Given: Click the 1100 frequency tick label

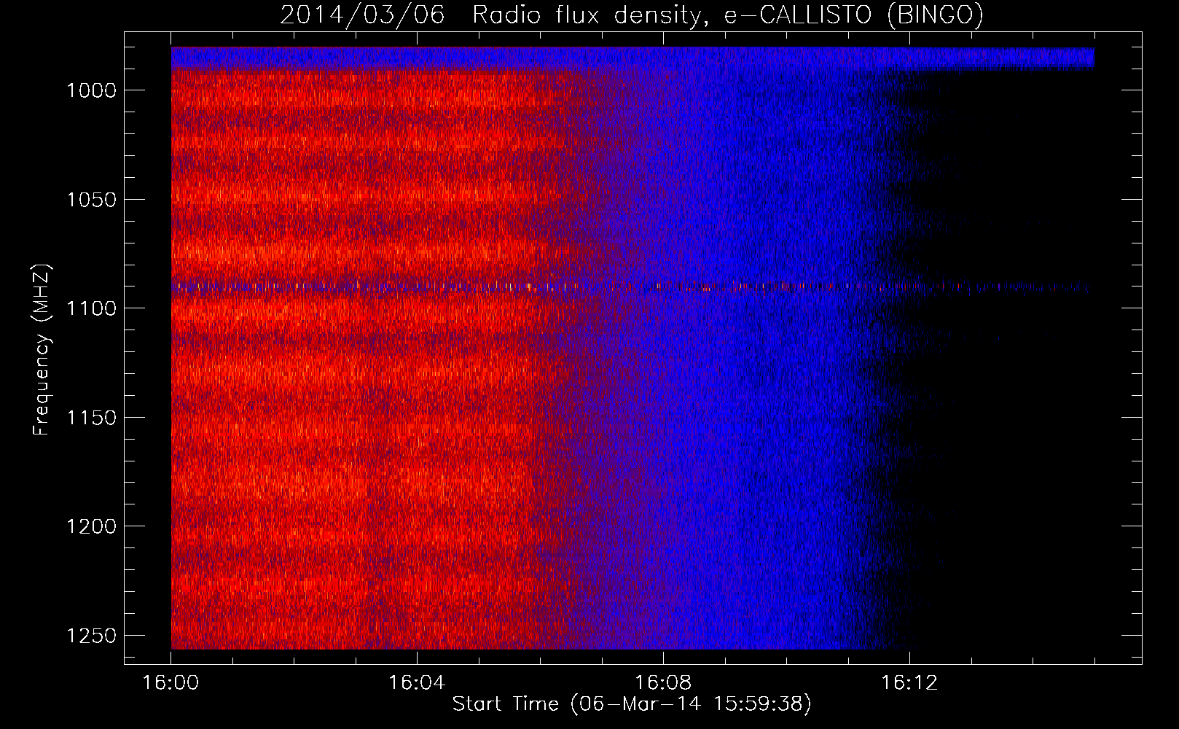Looking at the screenshot, I should 91,308.
